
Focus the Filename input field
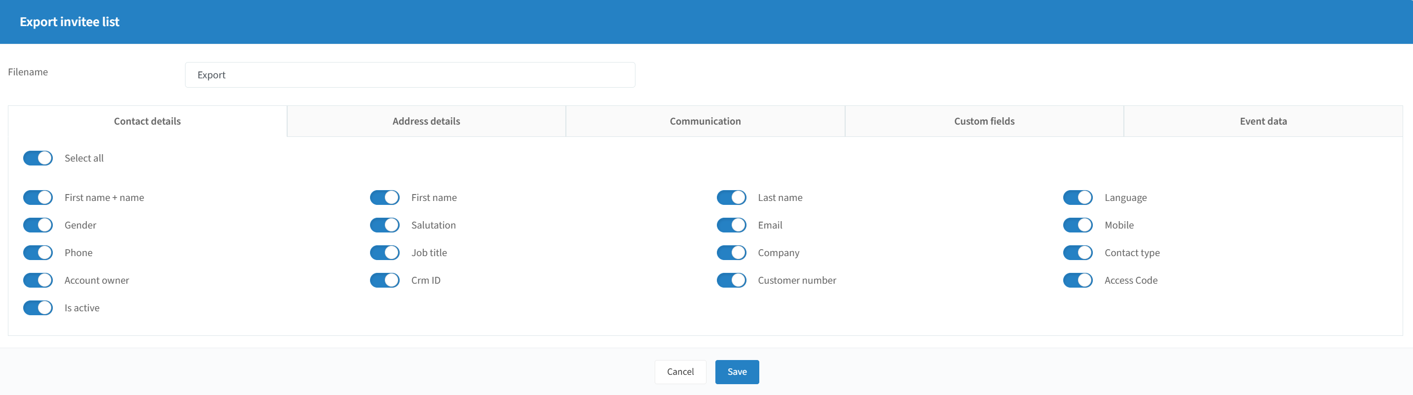pyautogui.click(x=410, y=75)
